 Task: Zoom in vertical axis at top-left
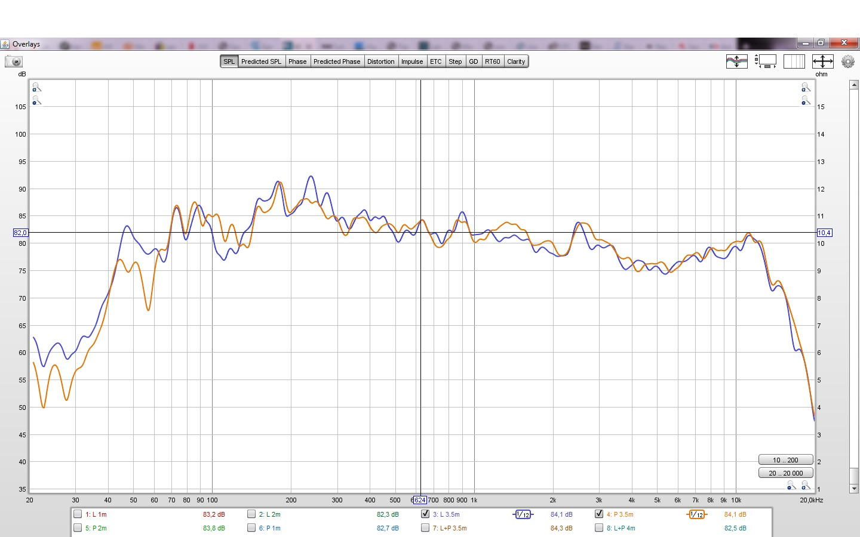(x=36, y=88)
